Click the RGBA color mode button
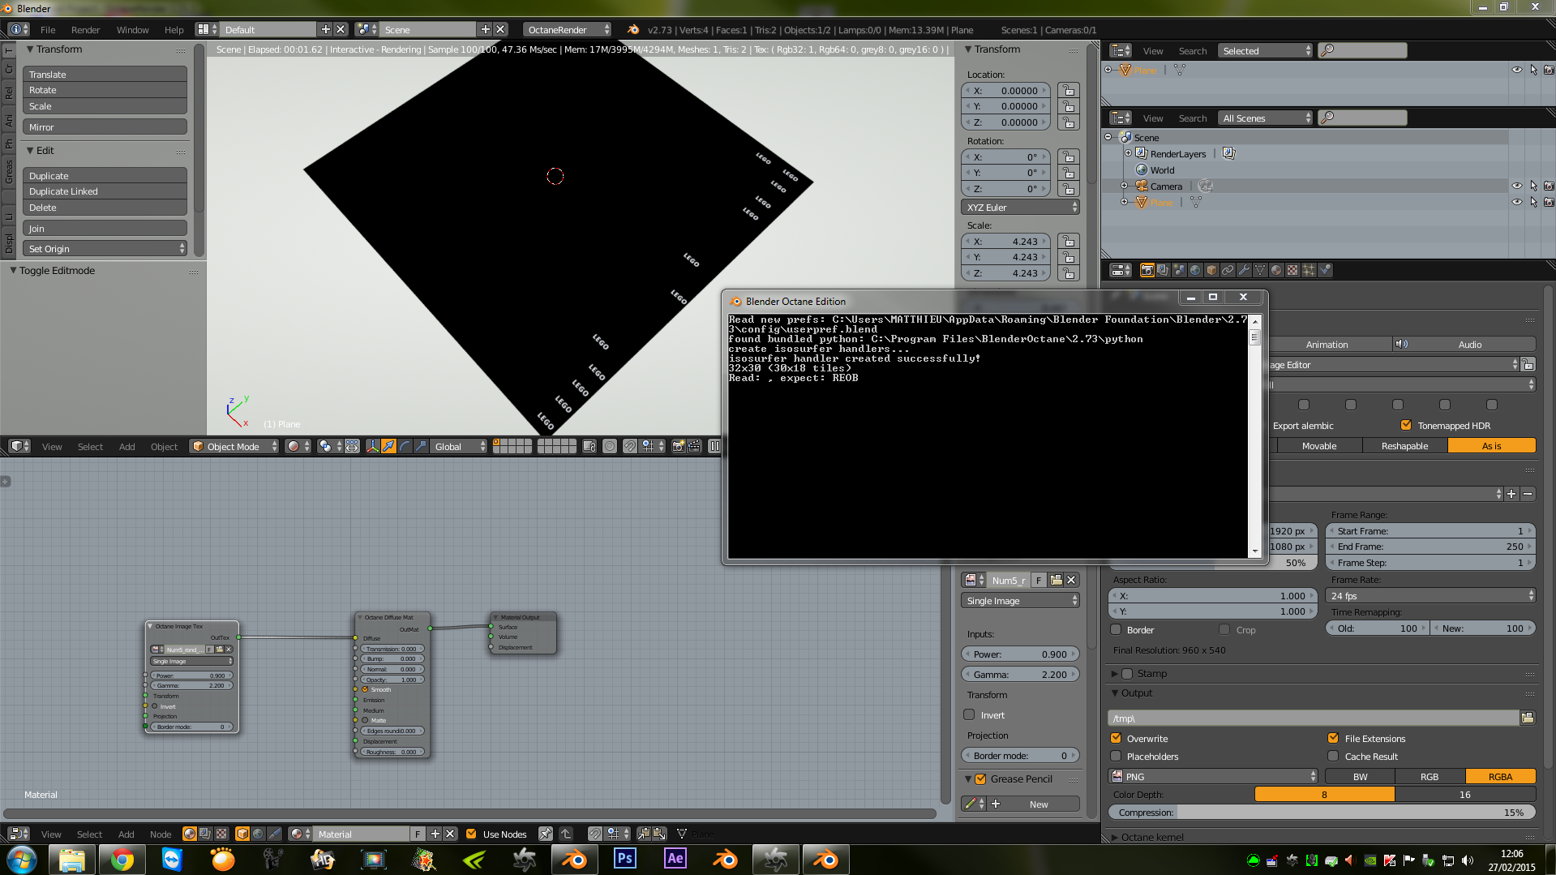This screenshot has height=875, width=1556. [x=1500, y=776]
